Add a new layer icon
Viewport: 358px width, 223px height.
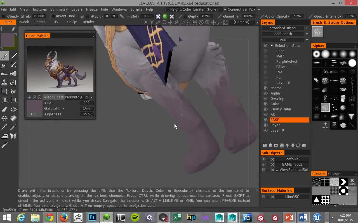tap(265, 145)
